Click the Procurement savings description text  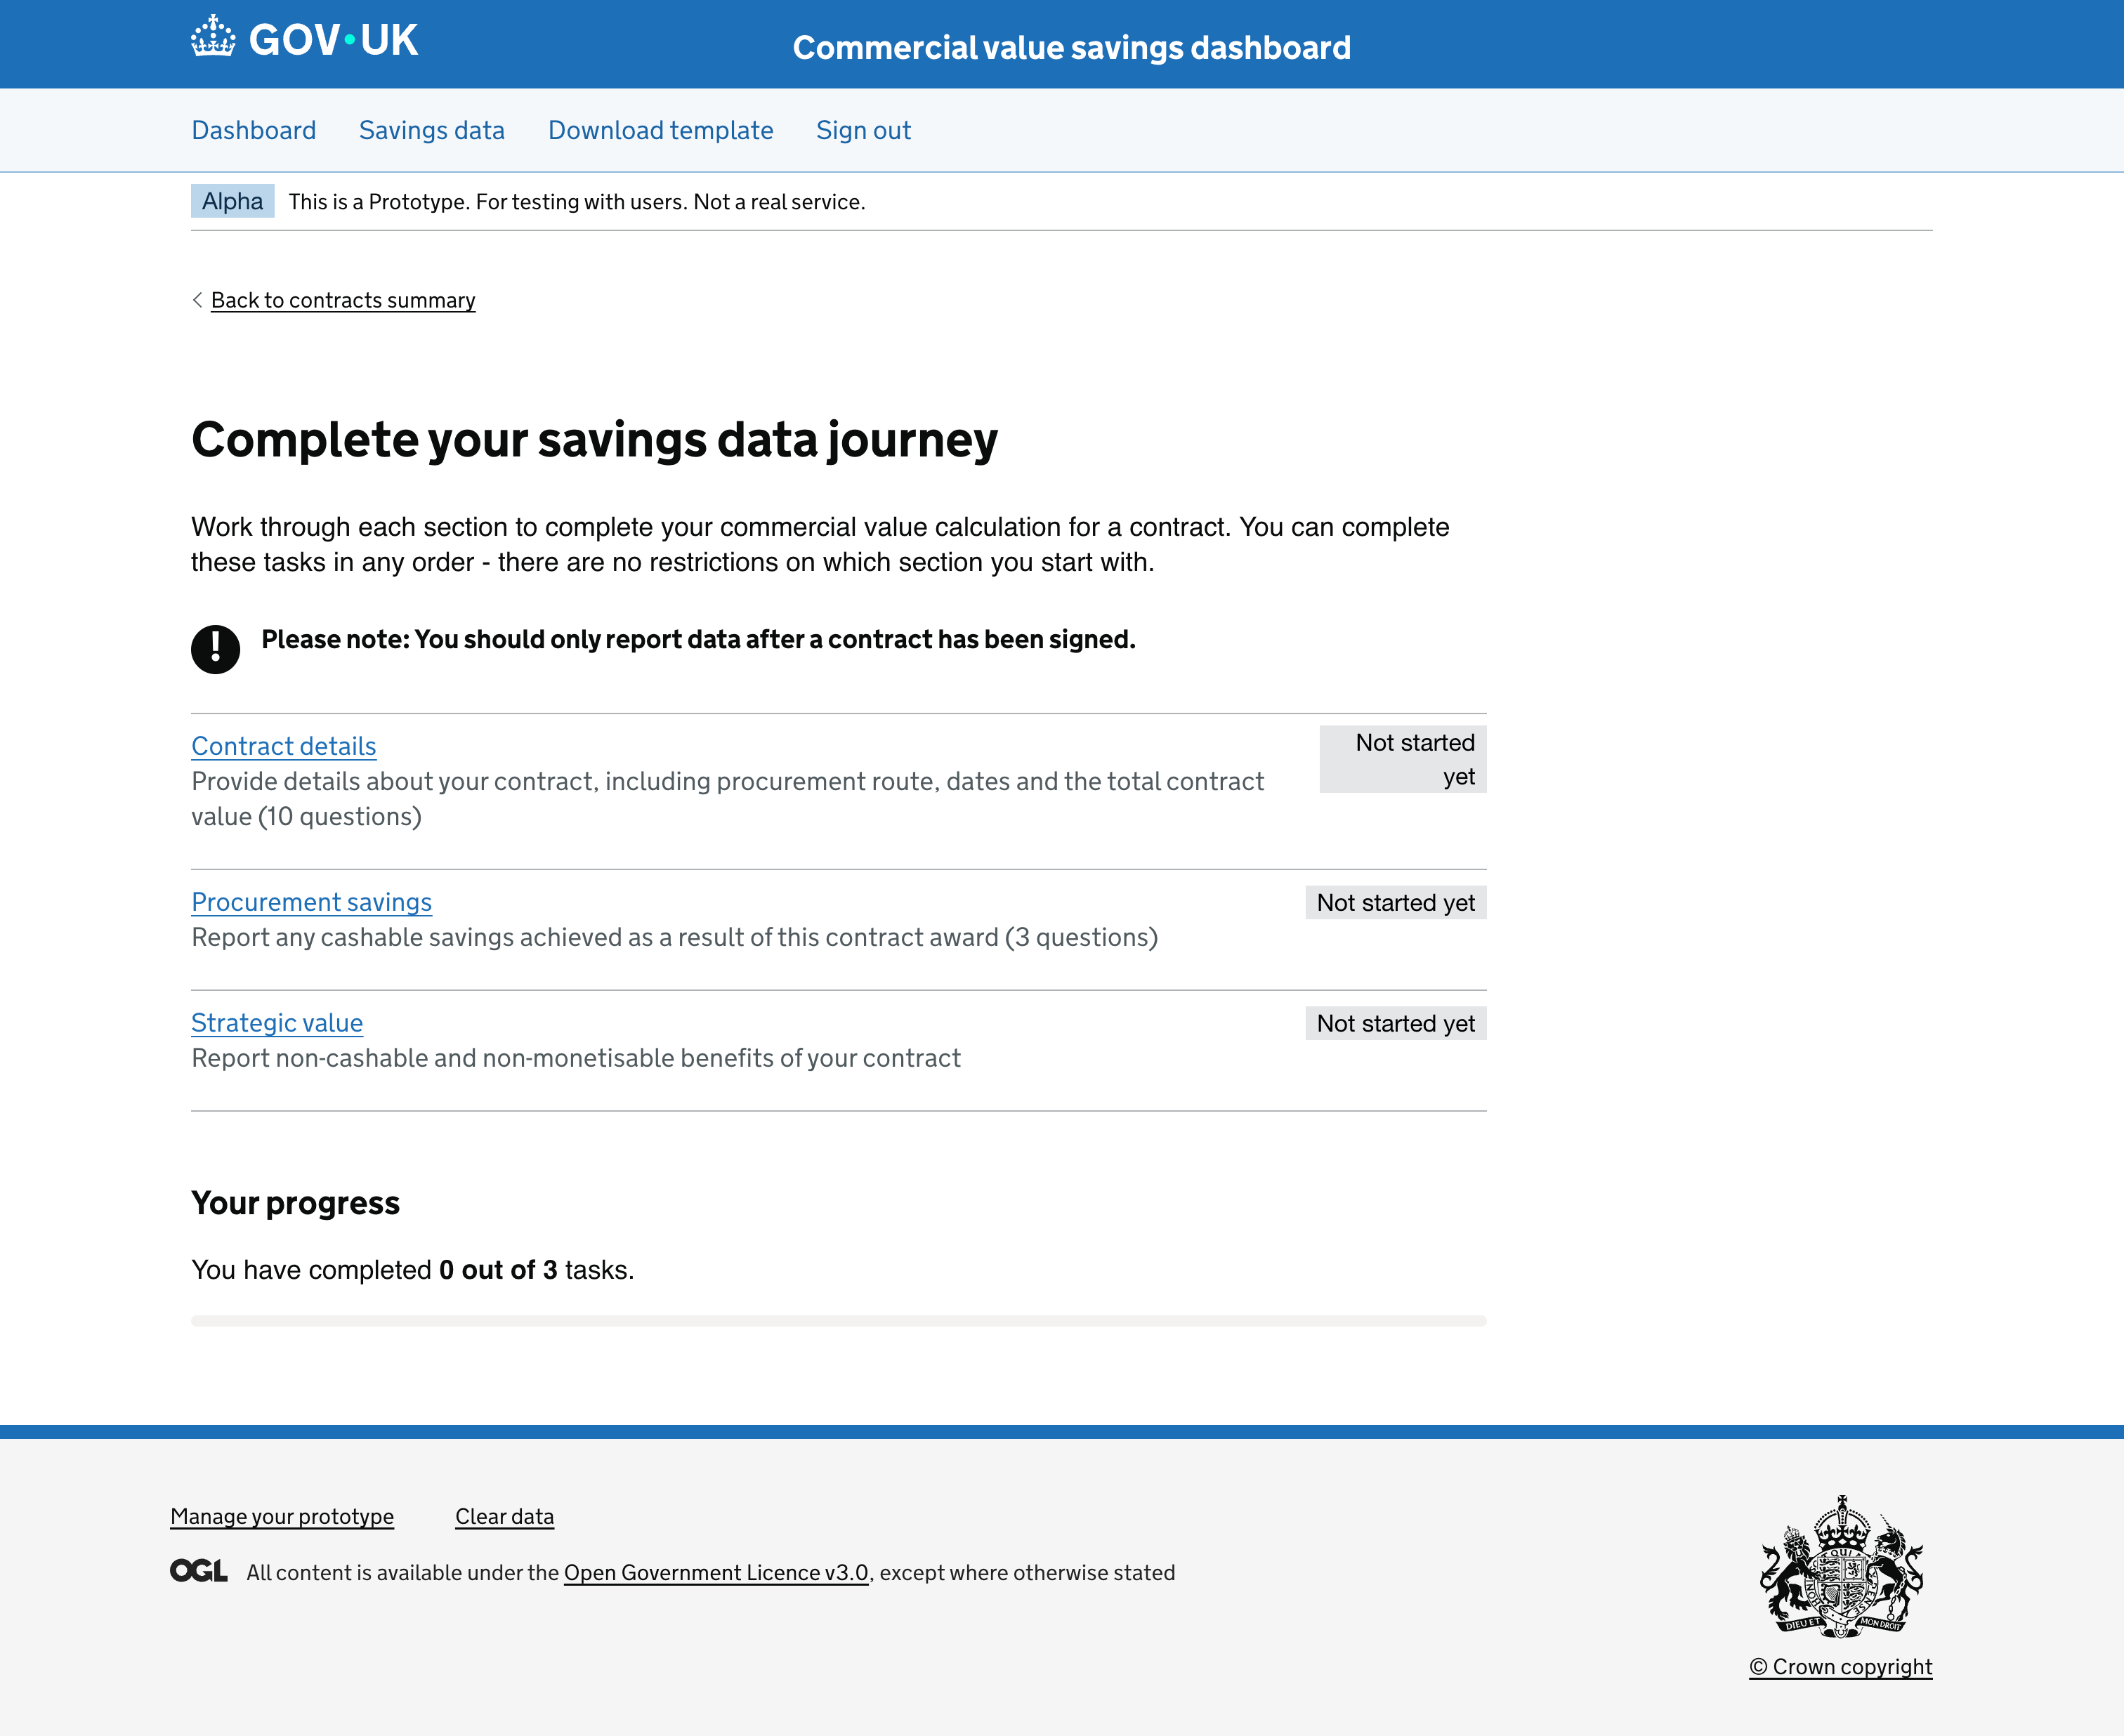pos(675,937)
